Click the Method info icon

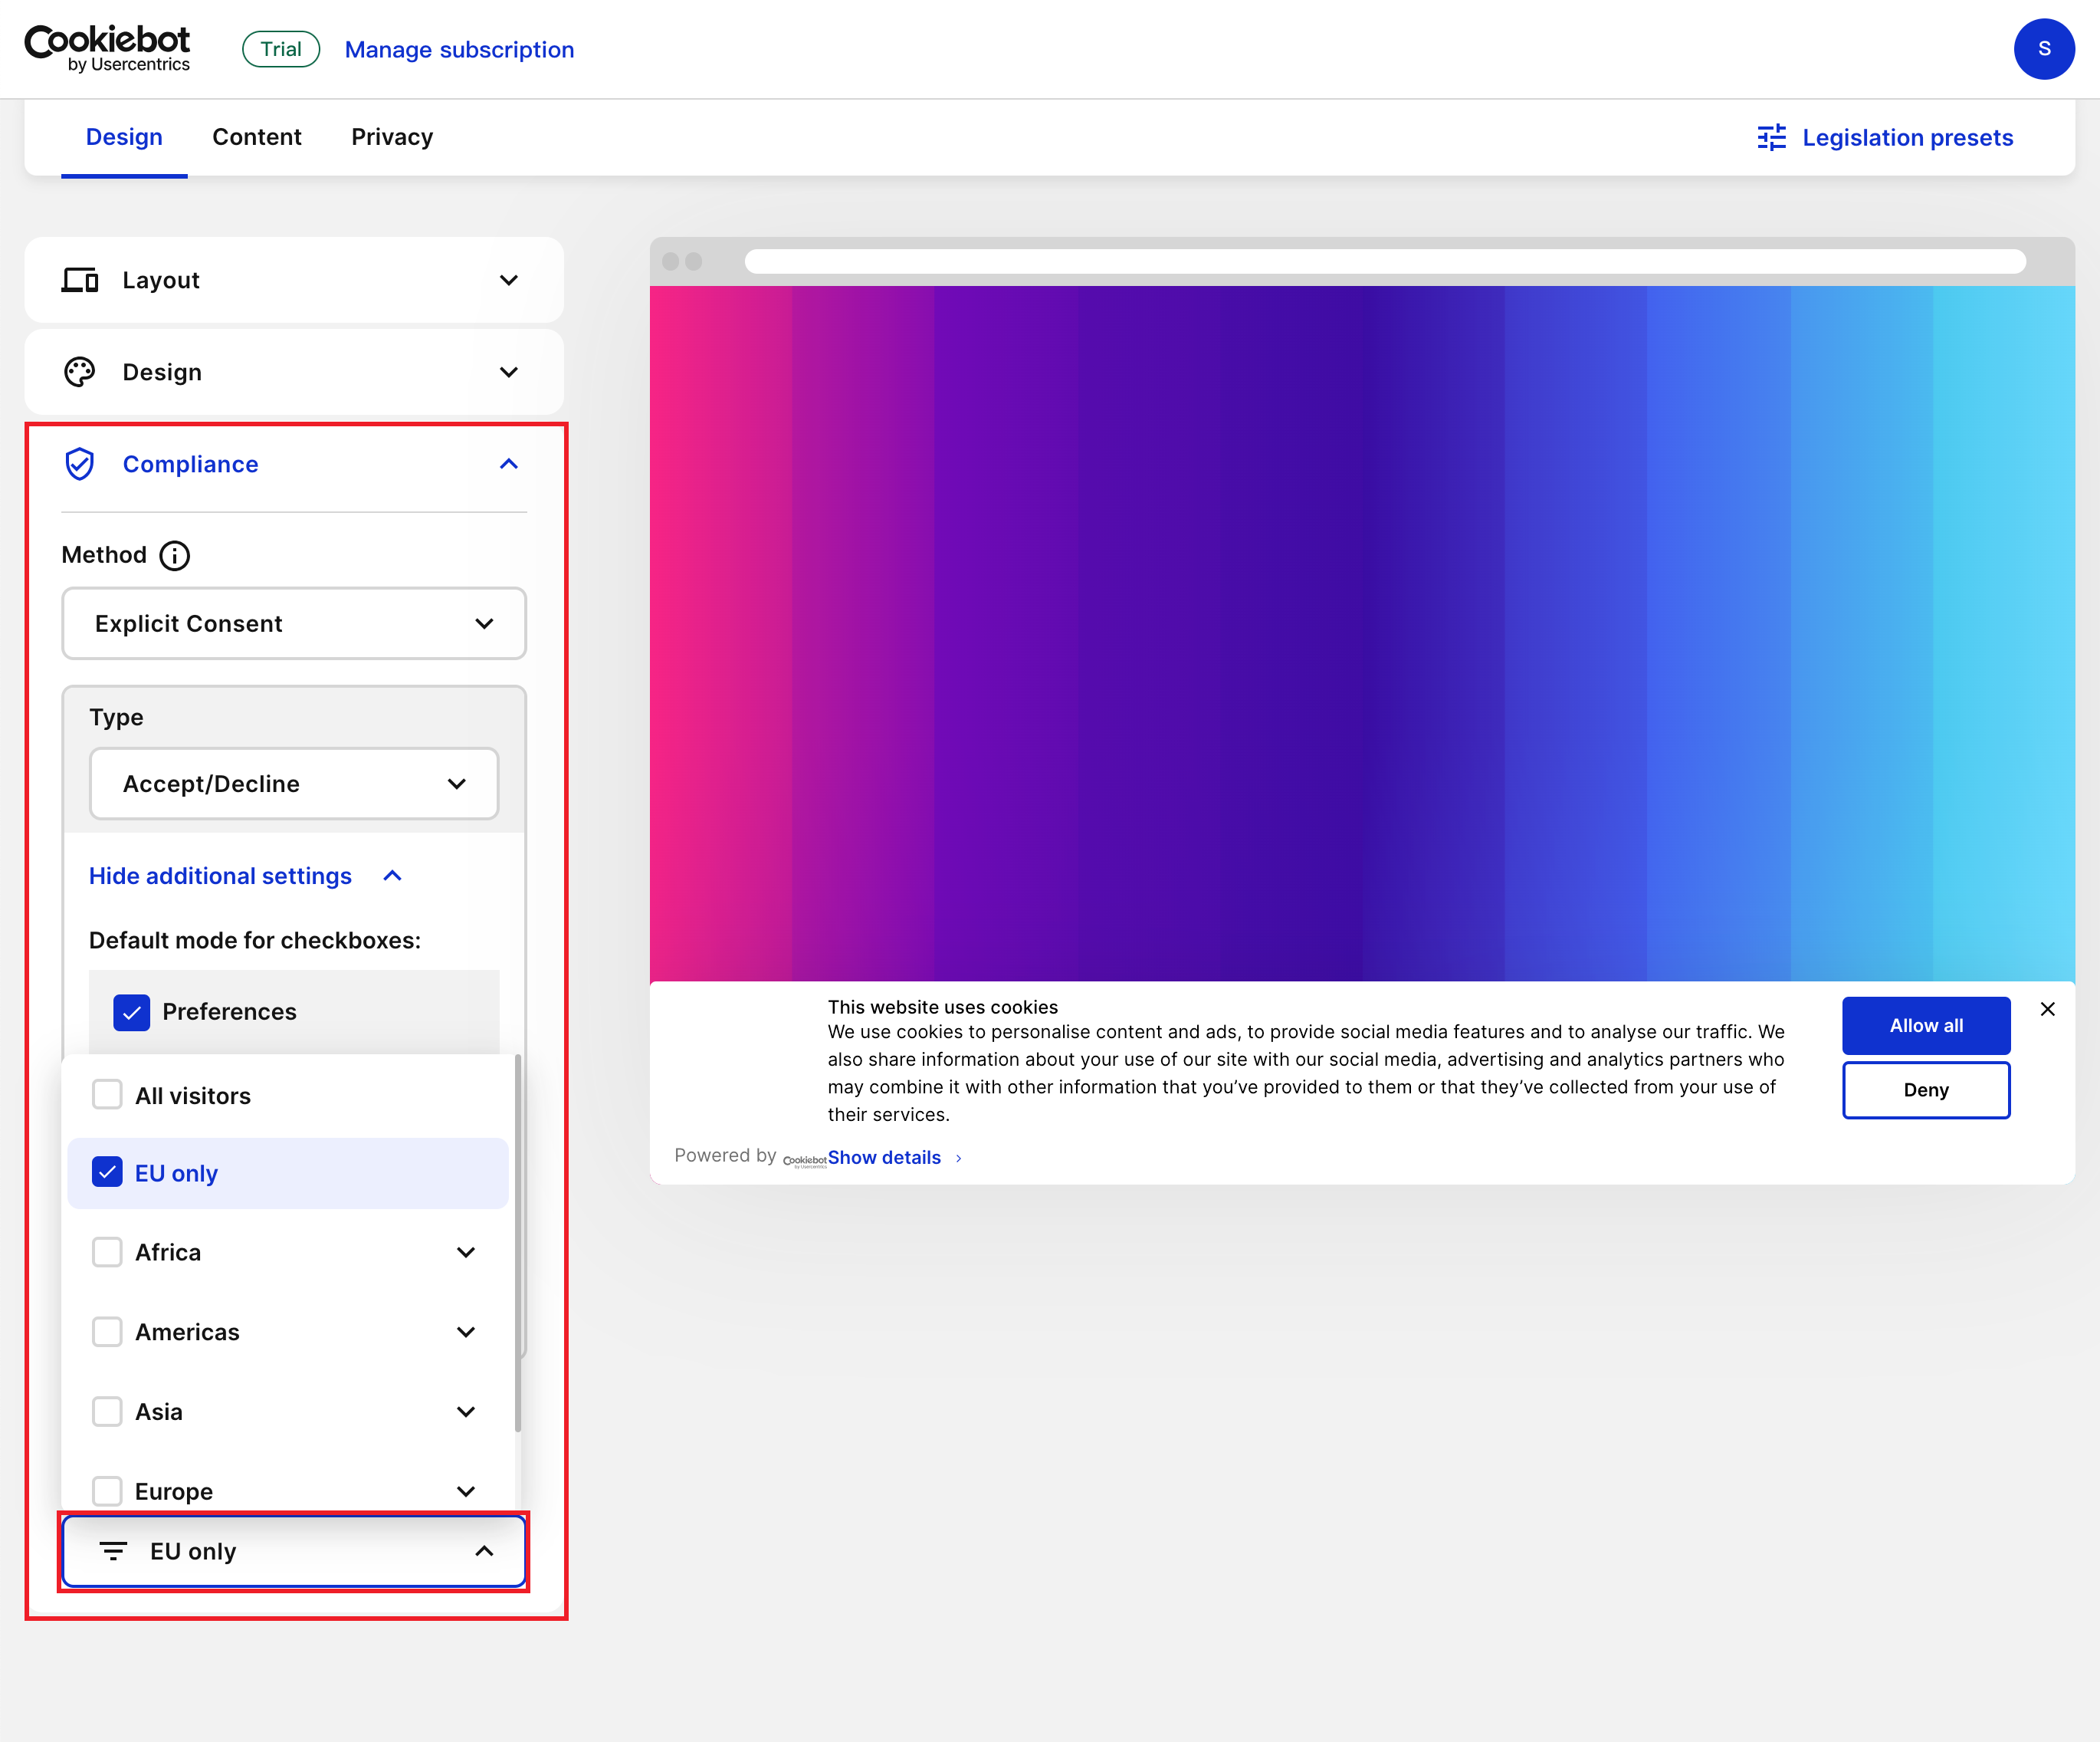click(x=175, y=555)
